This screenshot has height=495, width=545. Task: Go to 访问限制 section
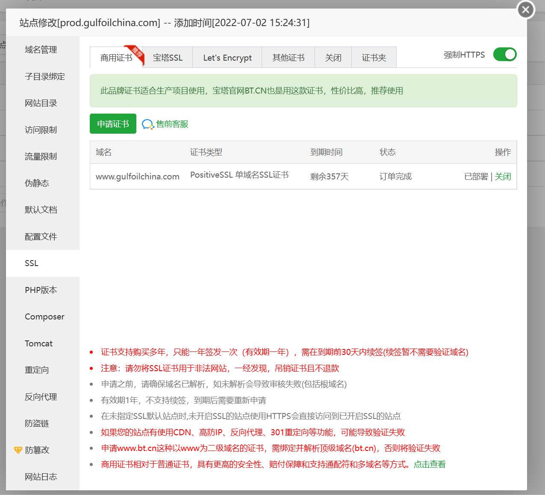coord(43,130)
